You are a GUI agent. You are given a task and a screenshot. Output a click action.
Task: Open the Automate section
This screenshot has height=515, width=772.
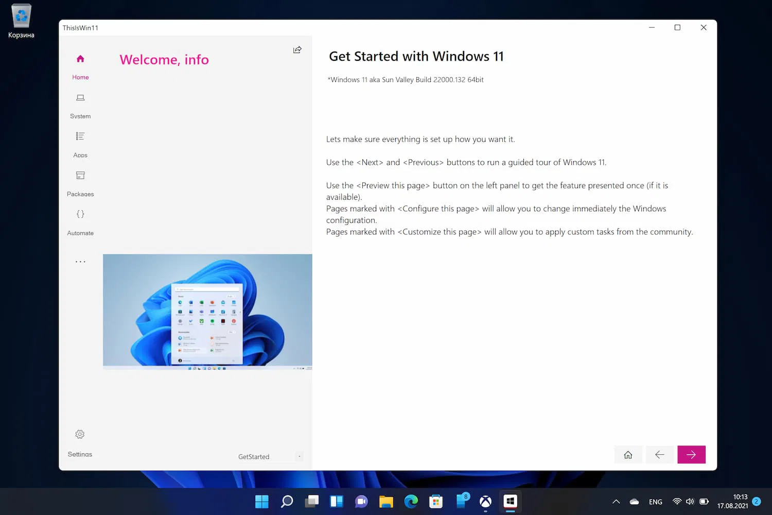pos(80,223)
